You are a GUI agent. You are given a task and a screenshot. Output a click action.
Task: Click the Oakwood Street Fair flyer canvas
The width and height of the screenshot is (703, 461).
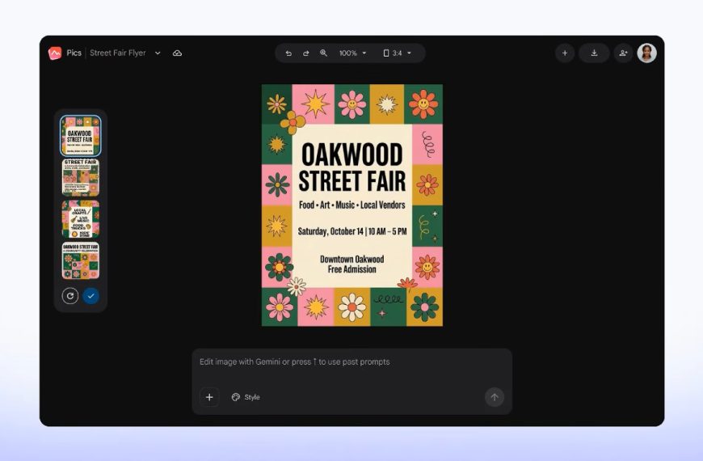(x=352, y=205)
